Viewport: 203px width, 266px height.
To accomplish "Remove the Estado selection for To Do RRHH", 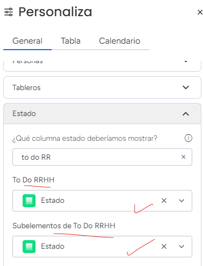I will click(x=164, y=201).
